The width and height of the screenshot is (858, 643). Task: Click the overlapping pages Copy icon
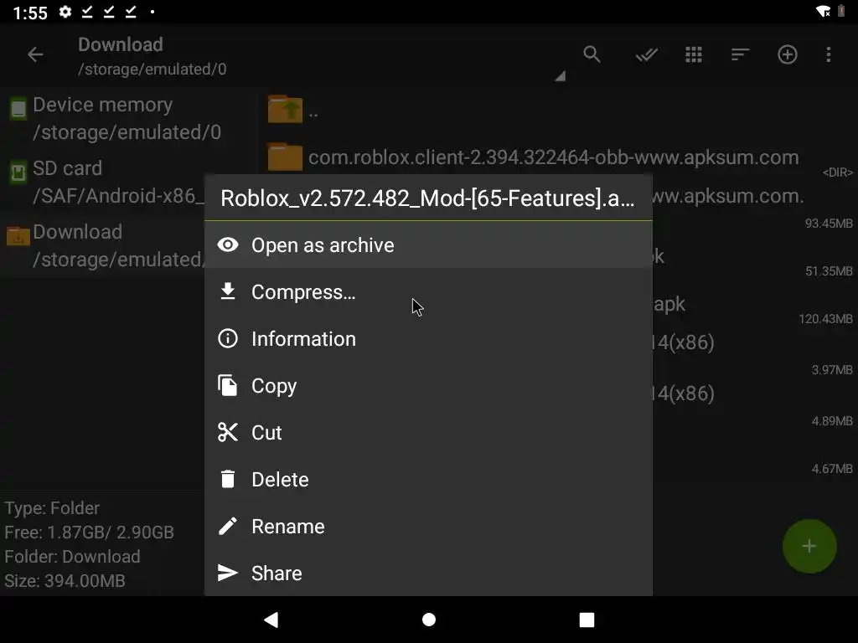[x=228, y=385]
